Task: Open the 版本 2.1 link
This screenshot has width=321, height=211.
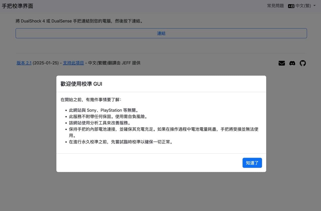Action: click(24, 63)
